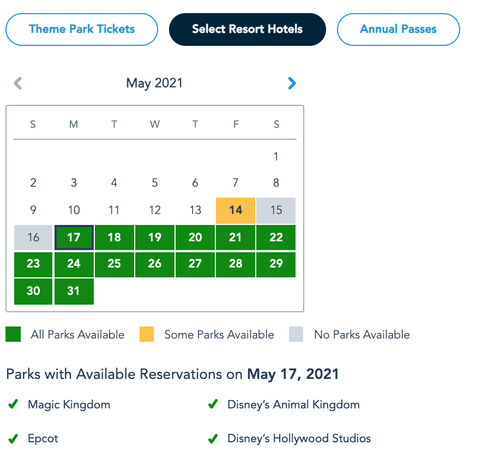Open the Annual Passes tab
Screen dimensions: 482x463
[398, 29]
